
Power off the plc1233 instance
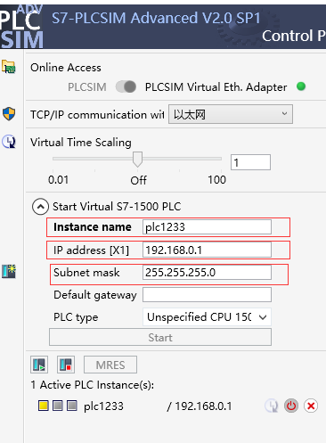click(291, 406)
